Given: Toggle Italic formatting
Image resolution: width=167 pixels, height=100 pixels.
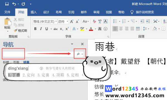Looking at the screenshot, I should point(41,29).
